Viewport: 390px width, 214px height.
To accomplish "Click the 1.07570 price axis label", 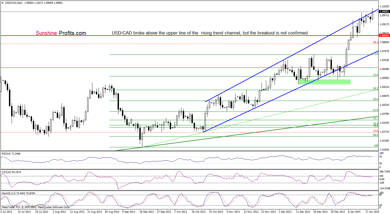I will (x=385, y=51).
